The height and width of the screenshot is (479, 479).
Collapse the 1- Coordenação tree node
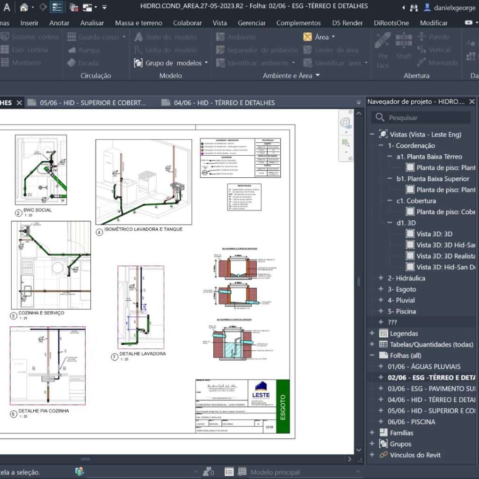pos(382,145)
